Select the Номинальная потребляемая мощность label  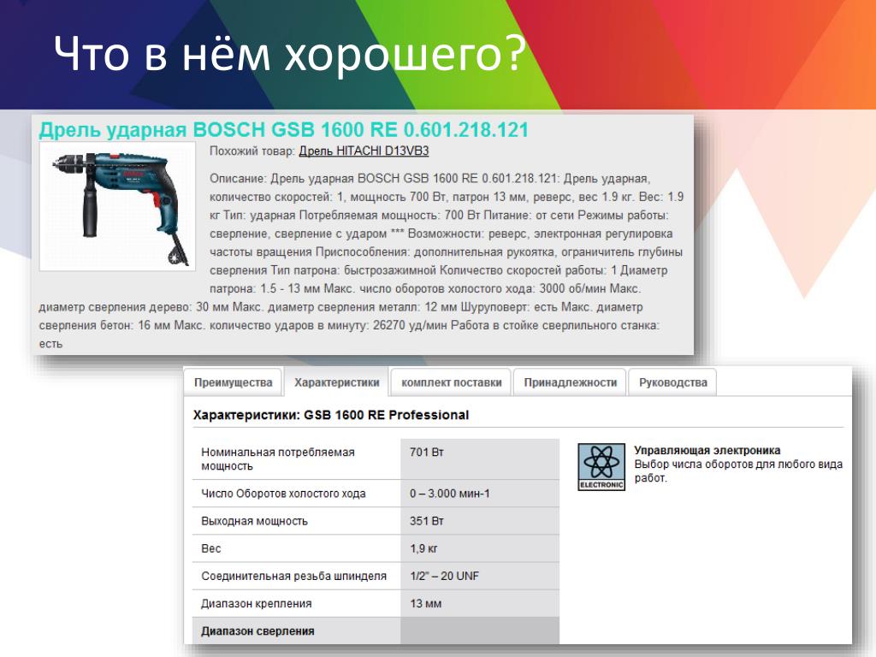click(x=278, y=459)
